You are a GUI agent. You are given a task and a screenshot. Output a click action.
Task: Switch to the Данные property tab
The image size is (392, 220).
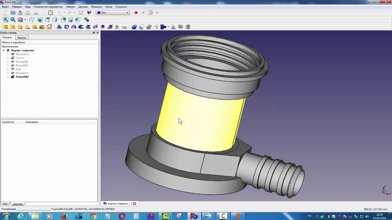18,204
